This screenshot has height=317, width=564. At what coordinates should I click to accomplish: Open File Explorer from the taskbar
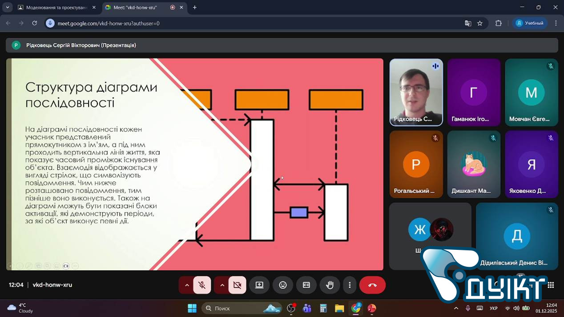pyautogui.click(x=339, y=308)
